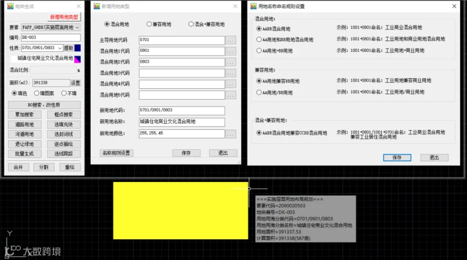This screenshot has width=467, height=260.
Task: Click the blue-magenta swatch beside 城镇住宅商业文化混合用地
Action: (x=77, y=59)
